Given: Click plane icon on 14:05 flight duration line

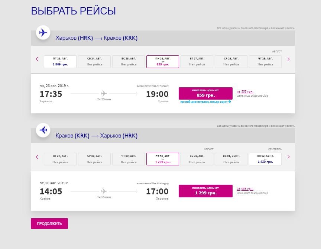Looking at the screenshot, I should pyautogui.click(x=104, y=191).
